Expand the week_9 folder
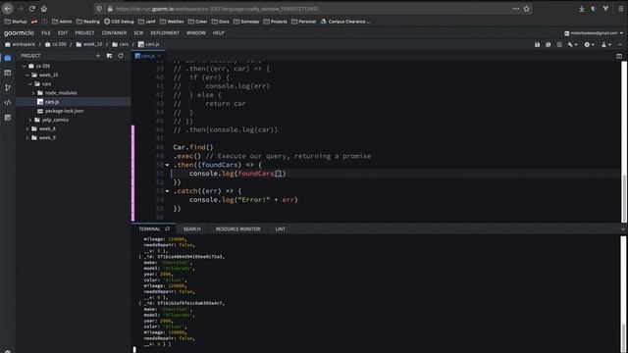Screen dimensions: 628x353 coord(27,137)
